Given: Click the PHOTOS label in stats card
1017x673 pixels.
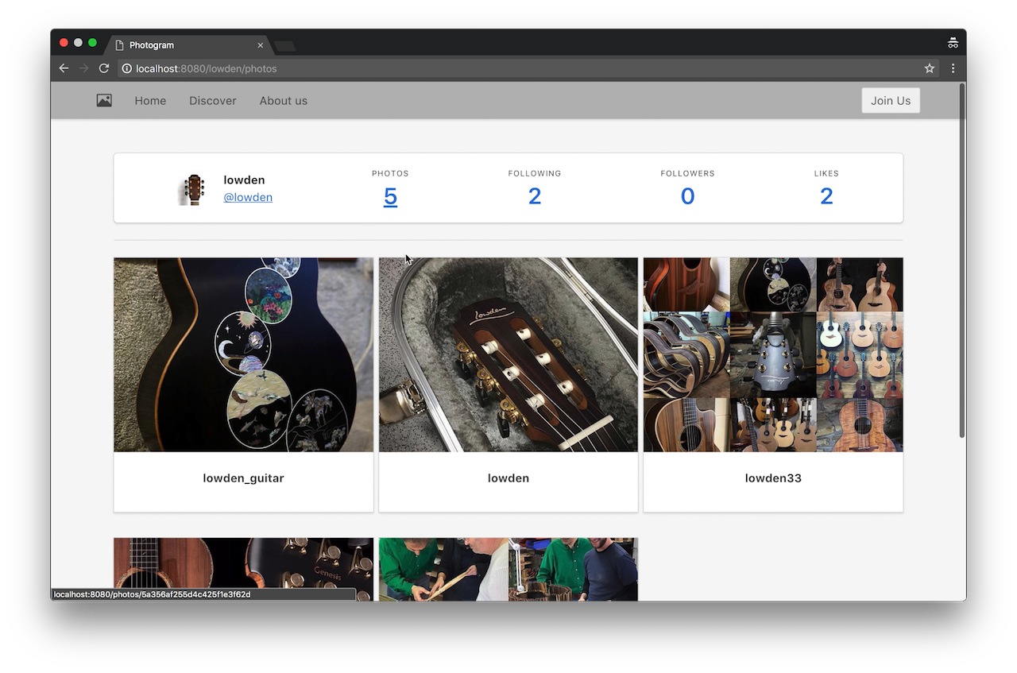Looking at the screenshot, I should coord(390,173).
